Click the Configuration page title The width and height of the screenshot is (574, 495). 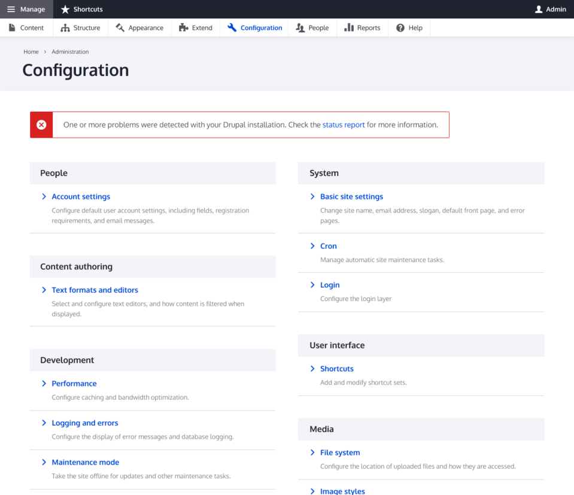[76, 70]
